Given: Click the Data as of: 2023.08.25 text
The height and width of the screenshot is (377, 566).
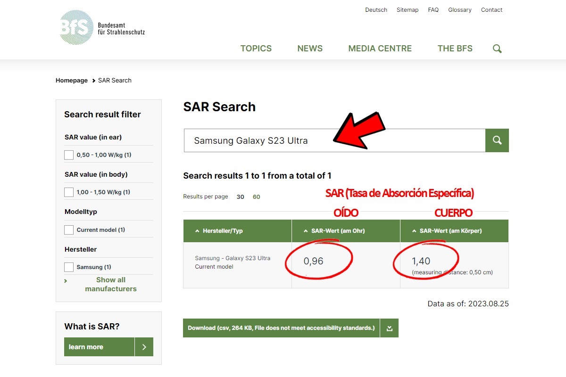Looking at the screenshot, I should [468, 304].
